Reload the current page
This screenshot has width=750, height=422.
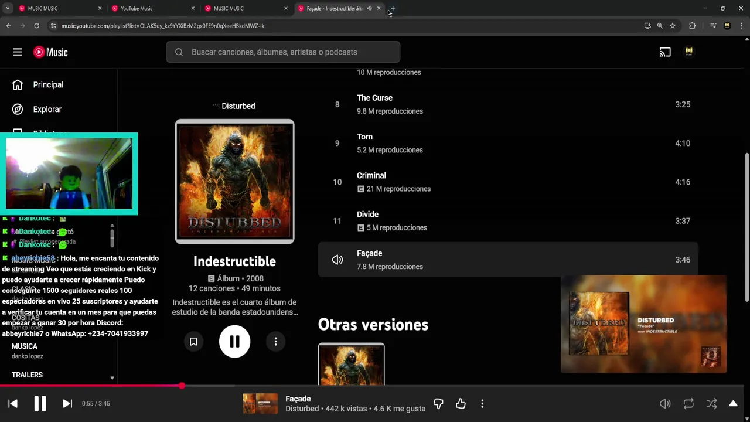point(36,26)
